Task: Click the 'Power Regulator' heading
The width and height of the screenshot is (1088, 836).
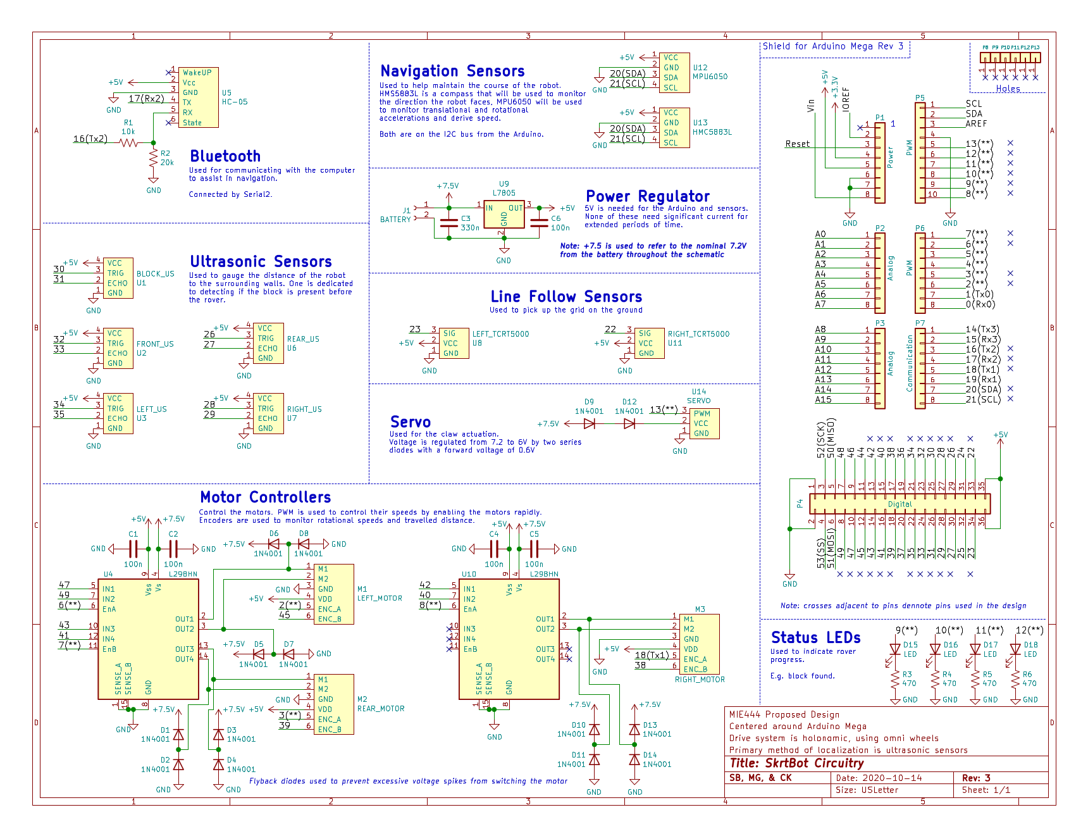Action: click(648, 197)
